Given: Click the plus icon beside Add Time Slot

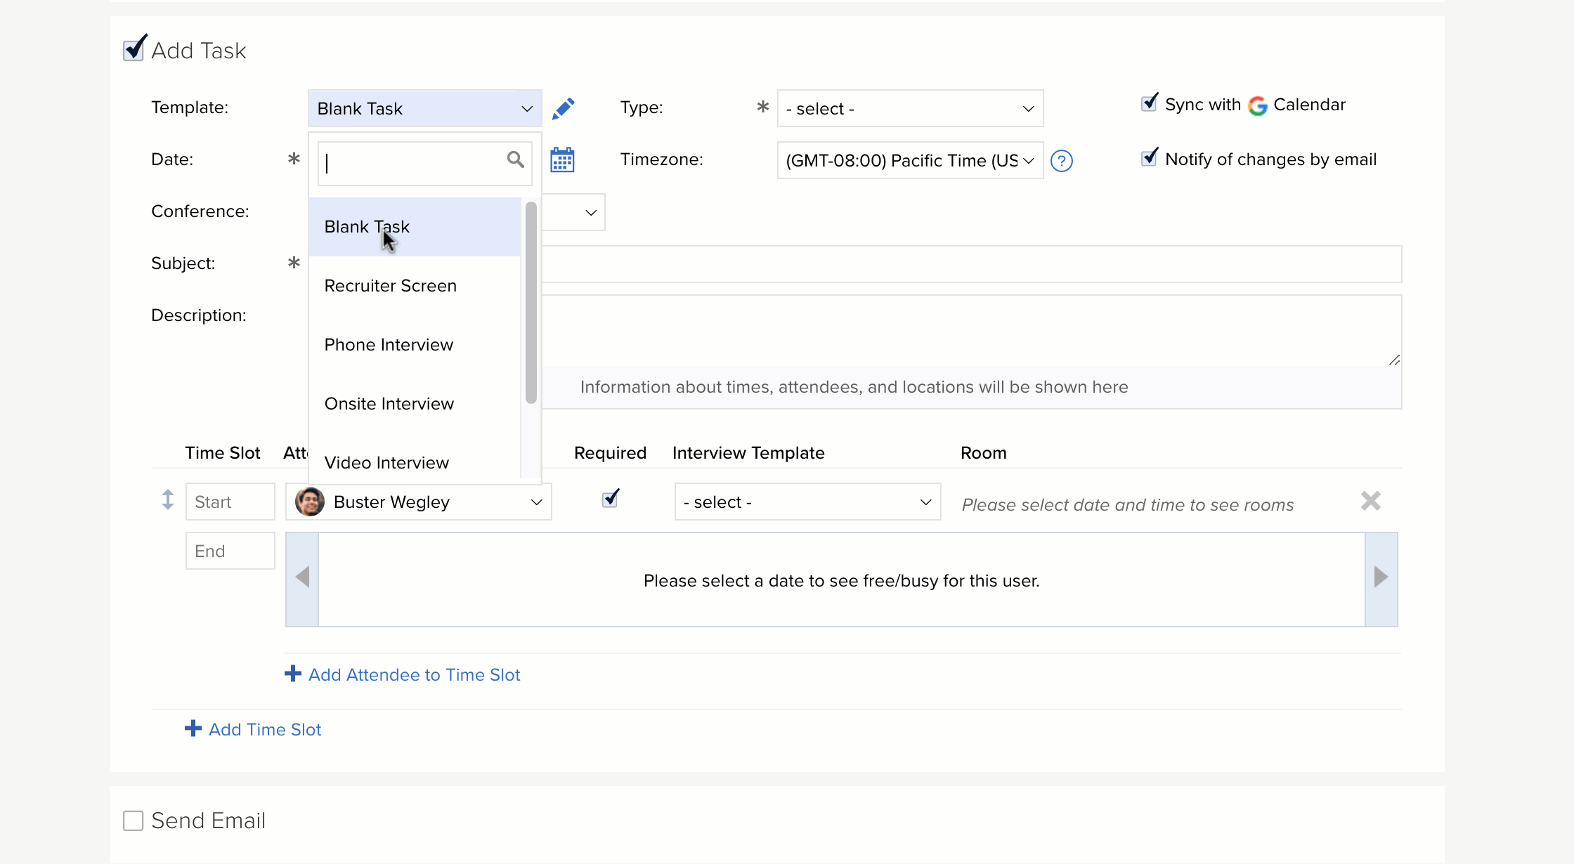Looking at the screenshot, I should (193, 728).
